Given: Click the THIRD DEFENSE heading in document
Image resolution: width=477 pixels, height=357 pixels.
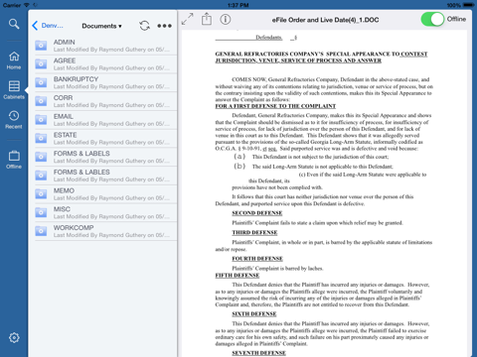Looking at the screenshot, I should click(254, 232).
